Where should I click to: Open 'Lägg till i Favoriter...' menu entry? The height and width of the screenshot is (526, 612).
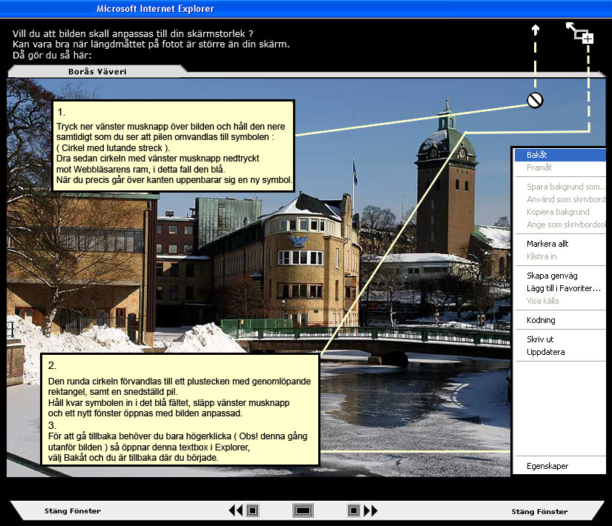pyautogui.click(x=560, y=288)
